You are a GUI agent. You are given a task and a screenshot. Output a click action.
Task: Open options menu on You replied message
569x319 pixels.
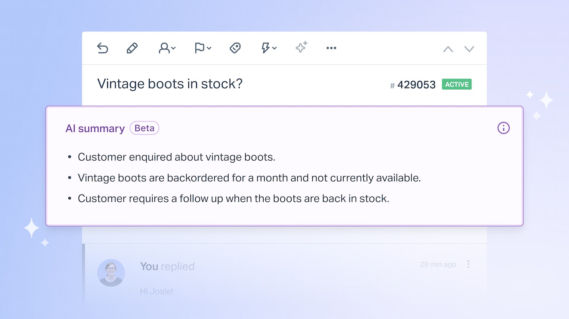468,264
